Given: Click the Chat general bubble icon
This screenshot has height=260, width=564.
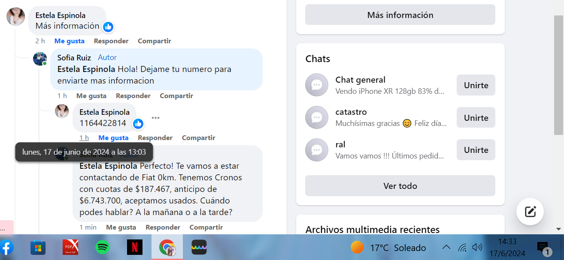Looking at the screenshot, I should pos(317,85).
